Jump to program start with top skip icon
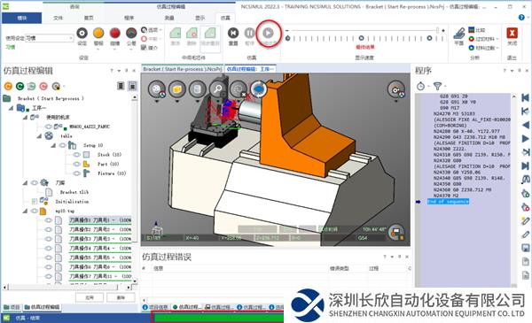The height and width of the screenshot is (323, 532). pos(525,98)
